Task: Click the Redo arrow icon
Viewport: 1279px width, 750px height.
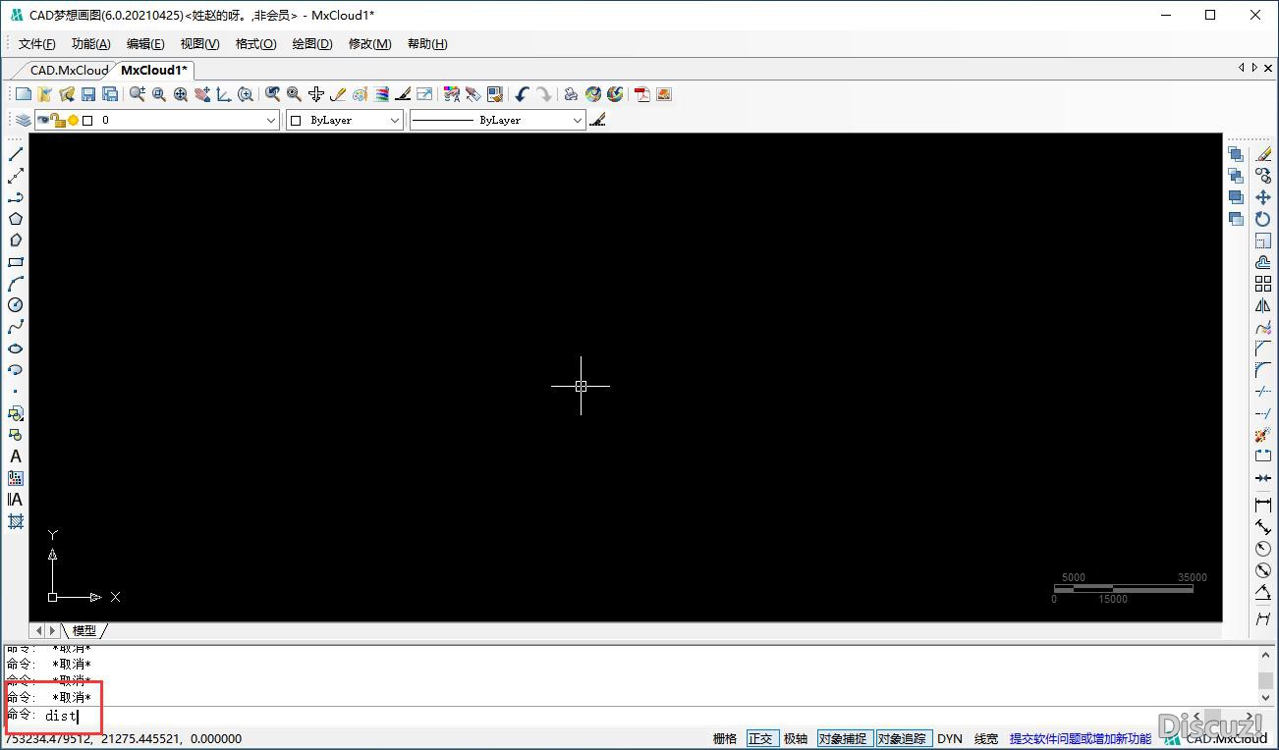Action: (x=543, y=94)
